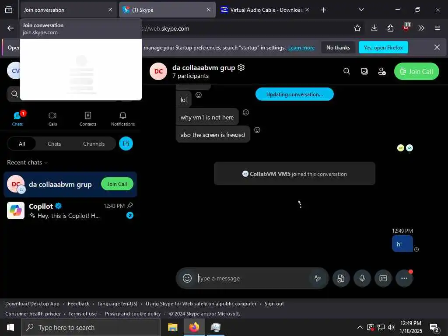The image size is (448, 336).
Task: Open Windows Action Center notifications
Action: coord(434,327)
